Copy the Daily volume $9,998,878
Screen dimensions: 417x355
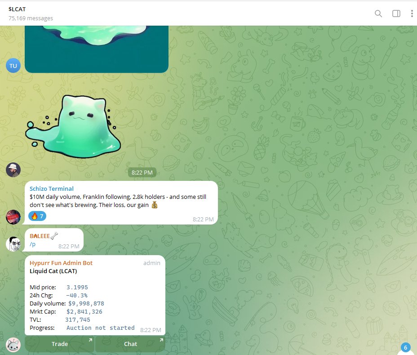[x=86, y=304]
